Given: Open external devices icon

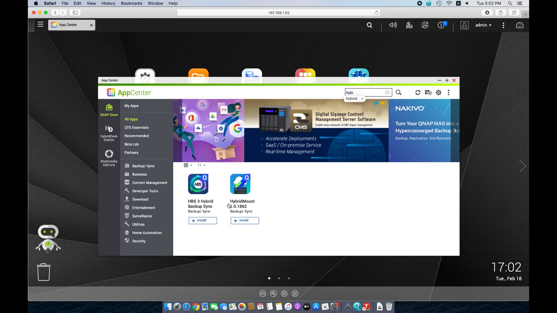Looking at the screenshot, I should pyautogui.click(x=425, y=25).
